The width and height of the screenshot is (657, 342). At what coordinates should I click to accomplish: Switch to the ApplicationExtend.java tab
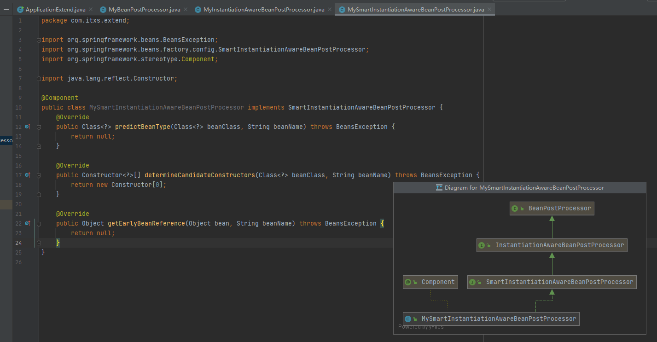(x=55, y=10)
